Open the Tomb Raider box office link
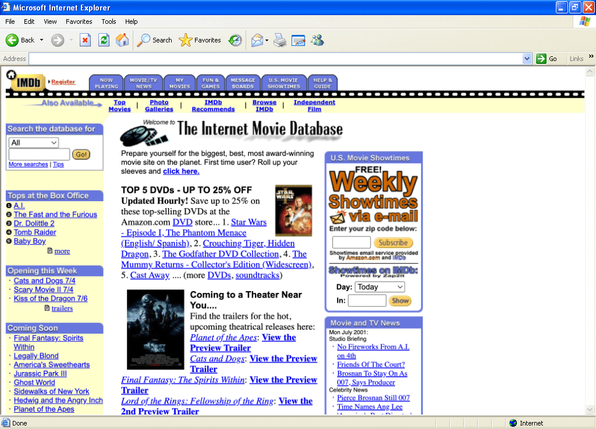 click(x=35, y=233)
